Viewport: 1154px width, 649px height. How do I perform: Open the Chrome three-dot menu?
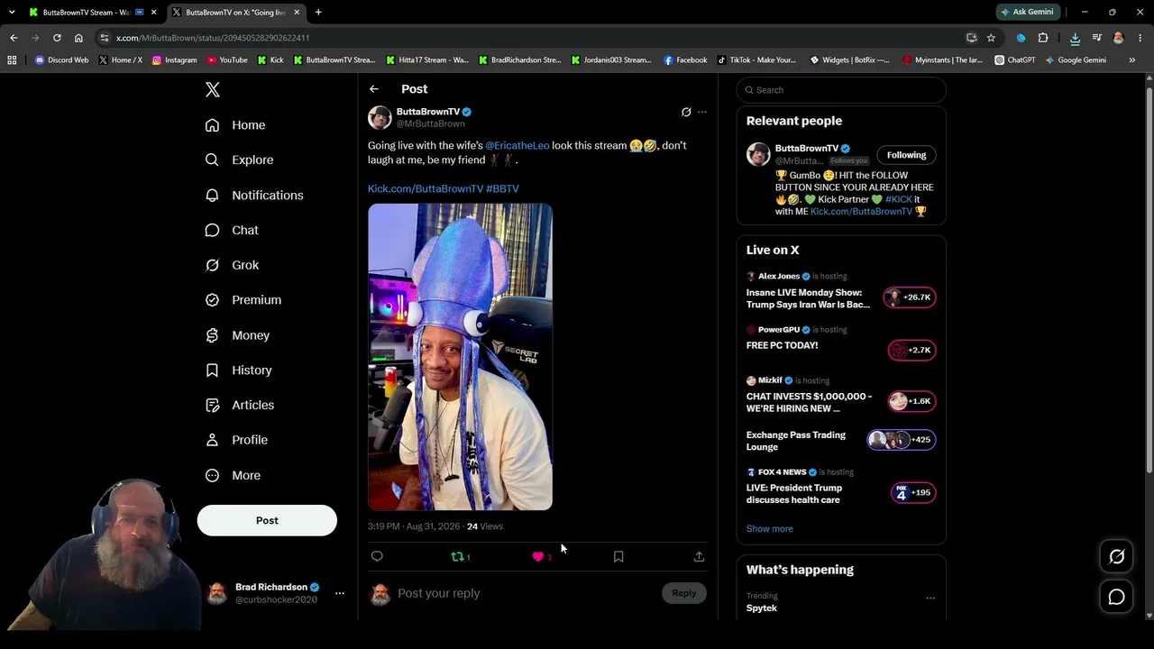coord(1140,38)
